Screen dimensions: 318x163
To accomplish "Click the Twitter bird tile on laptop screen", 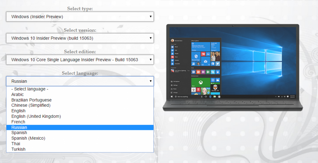I will point(218,63).
